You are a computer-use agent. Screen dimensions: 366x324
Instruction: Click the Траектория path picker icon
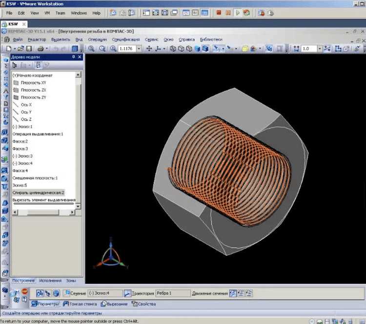point(127,293)
